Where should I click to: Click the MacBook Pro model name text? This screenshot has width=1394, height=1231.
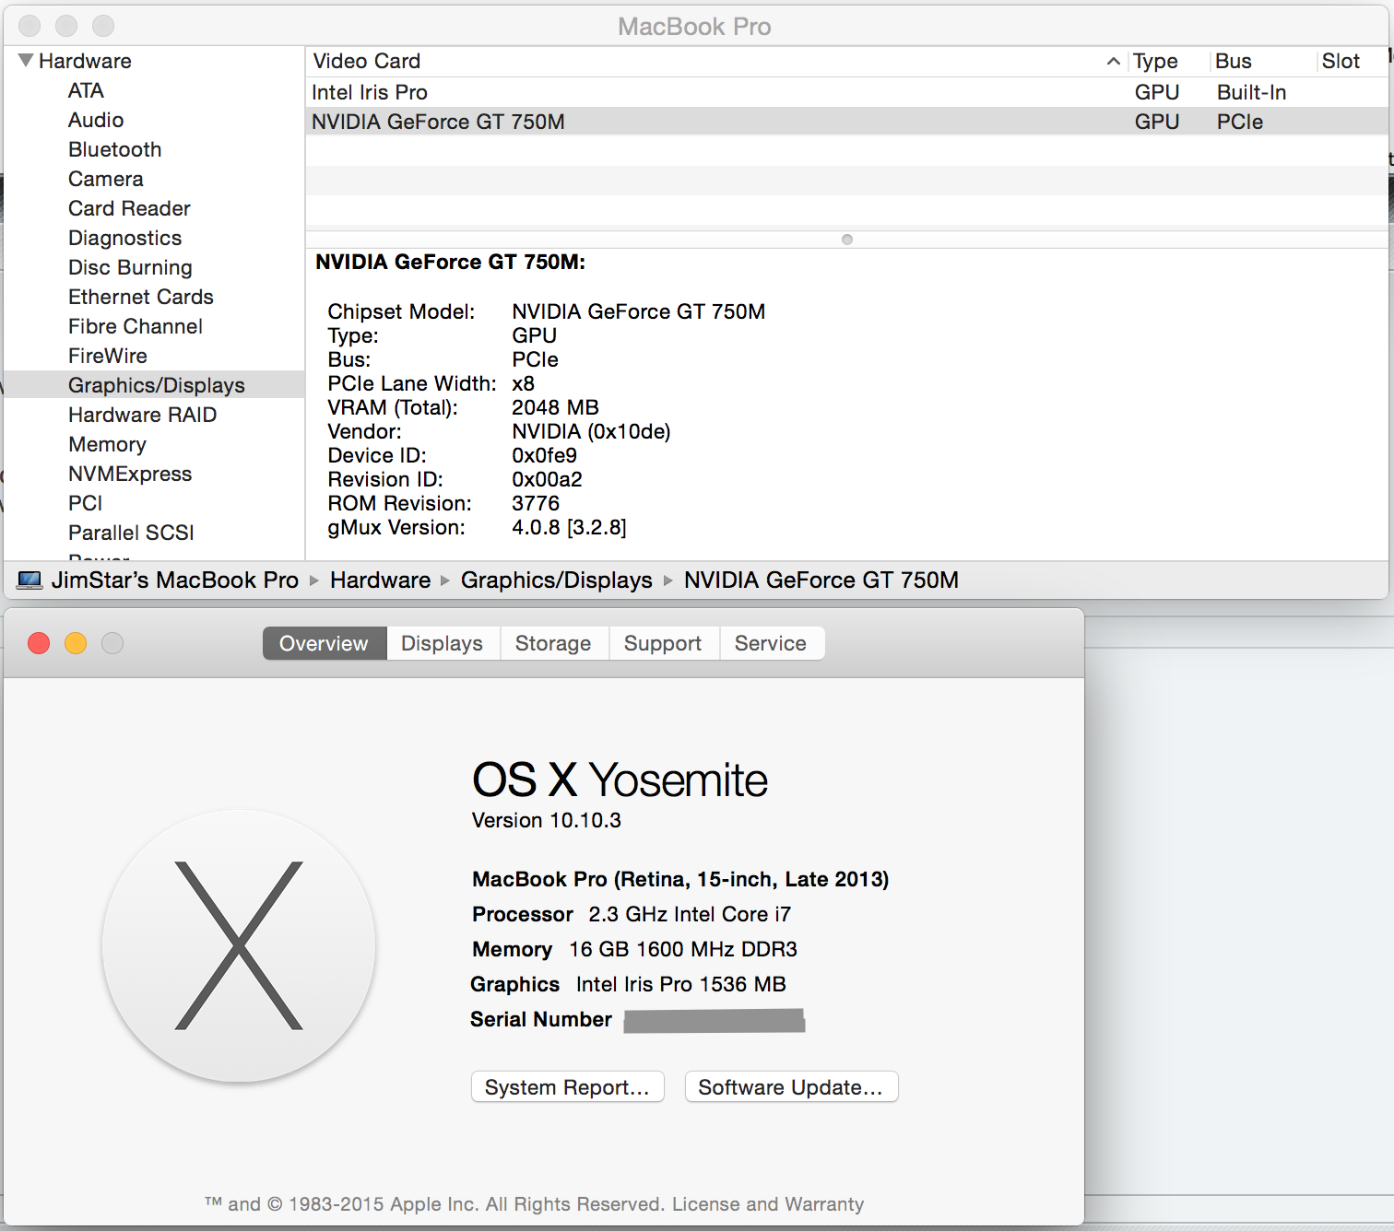pyautogui.click(x=680, y=879)
